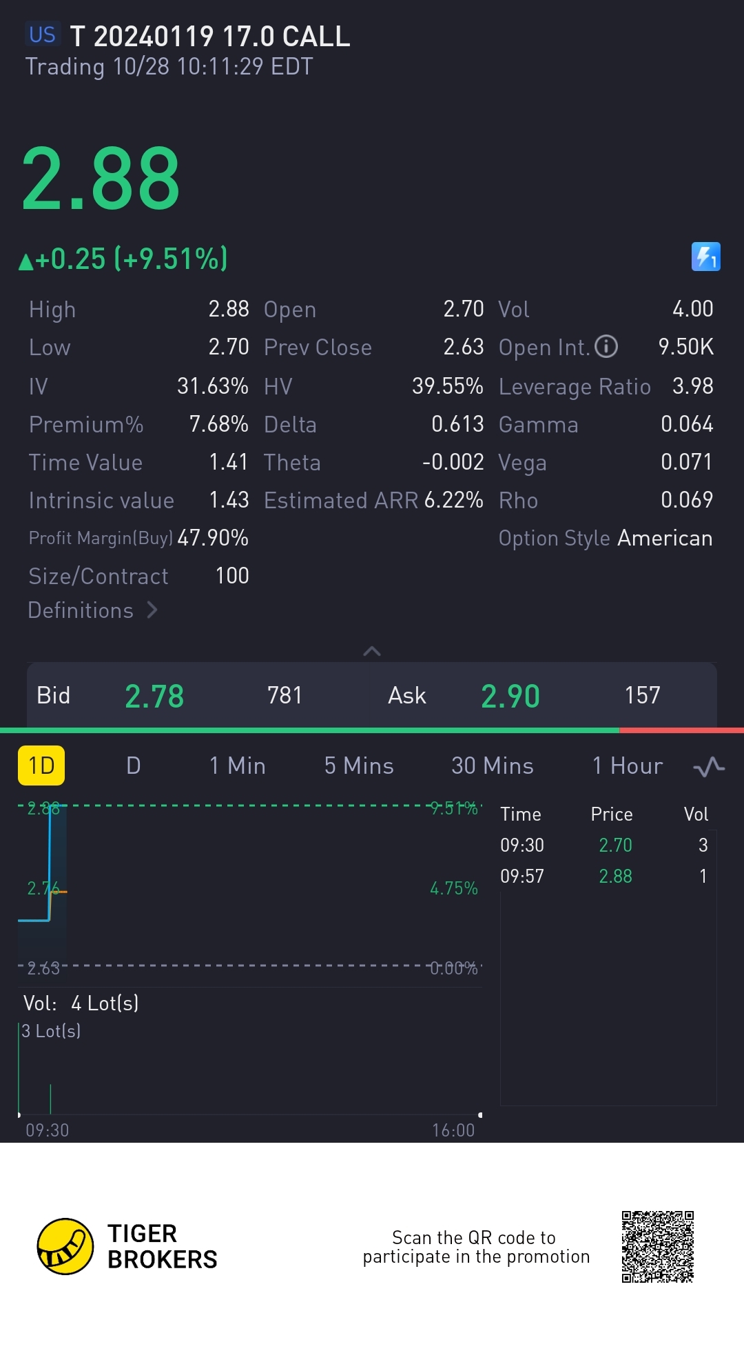Tap the promotion QR code

coord(657,1246)
